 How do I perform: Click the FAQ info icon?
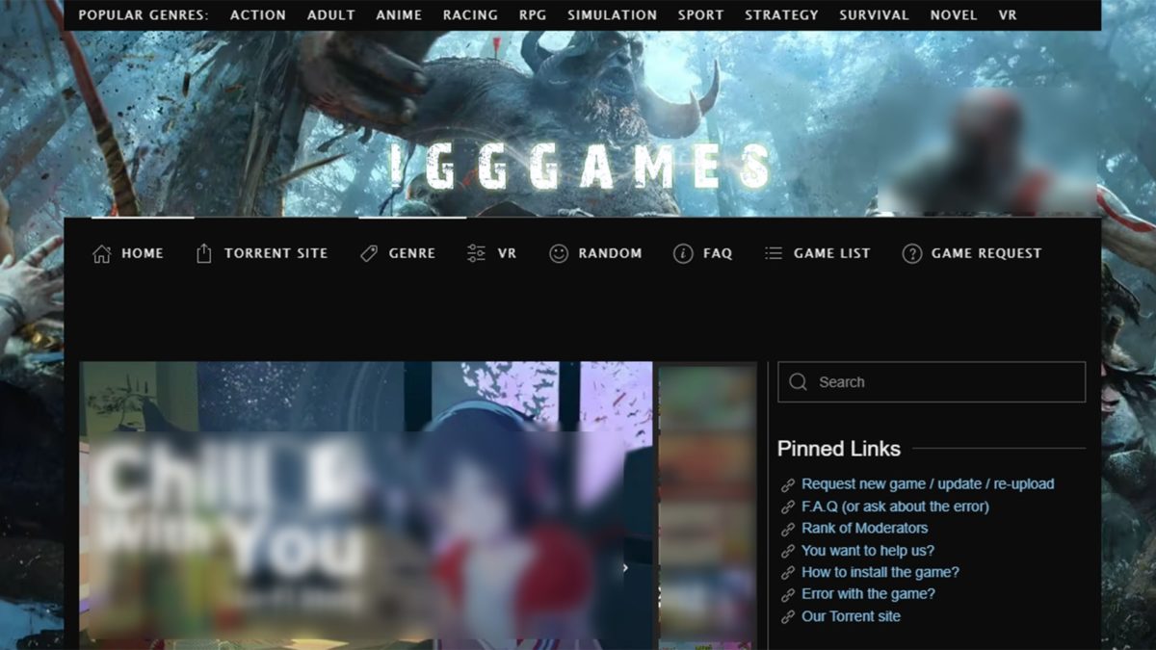pos(683,253)
